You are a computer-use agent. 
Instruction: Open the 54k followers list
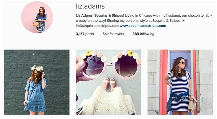coord(113,34)
